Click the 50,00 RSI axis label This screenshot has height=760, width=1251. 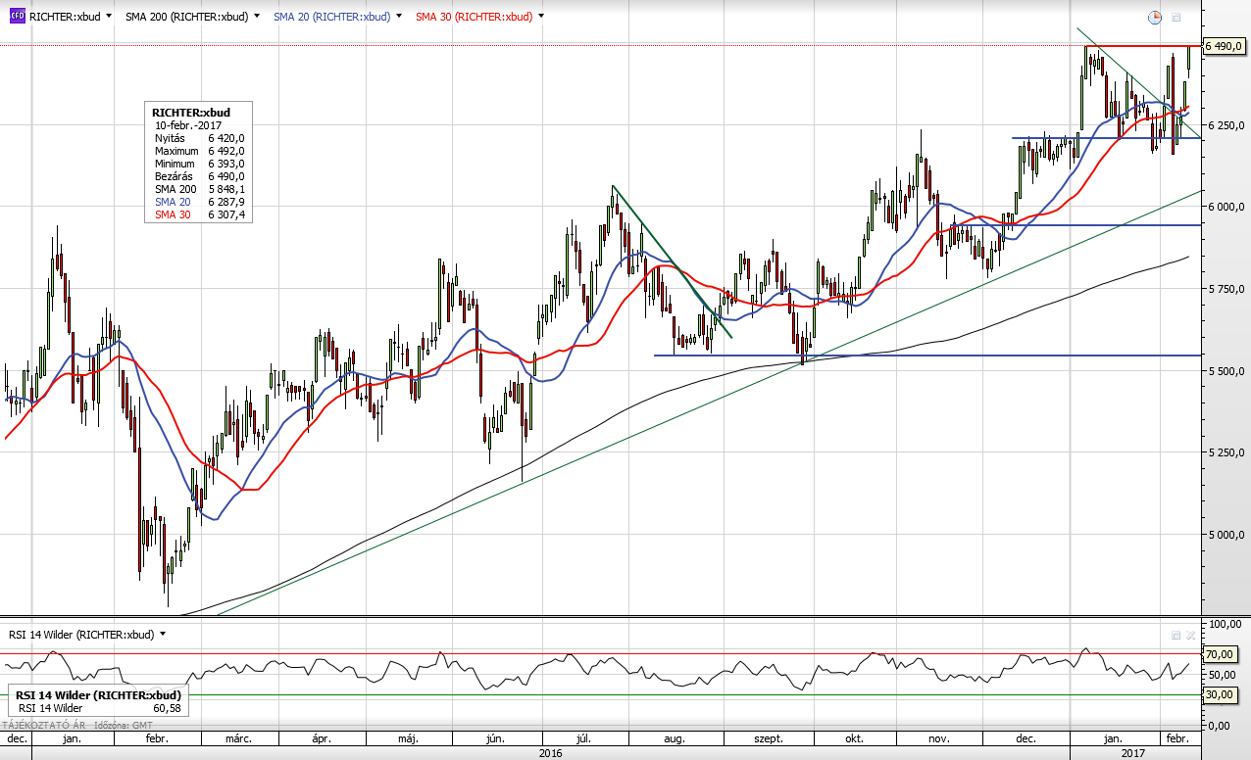pos(1225,675)
